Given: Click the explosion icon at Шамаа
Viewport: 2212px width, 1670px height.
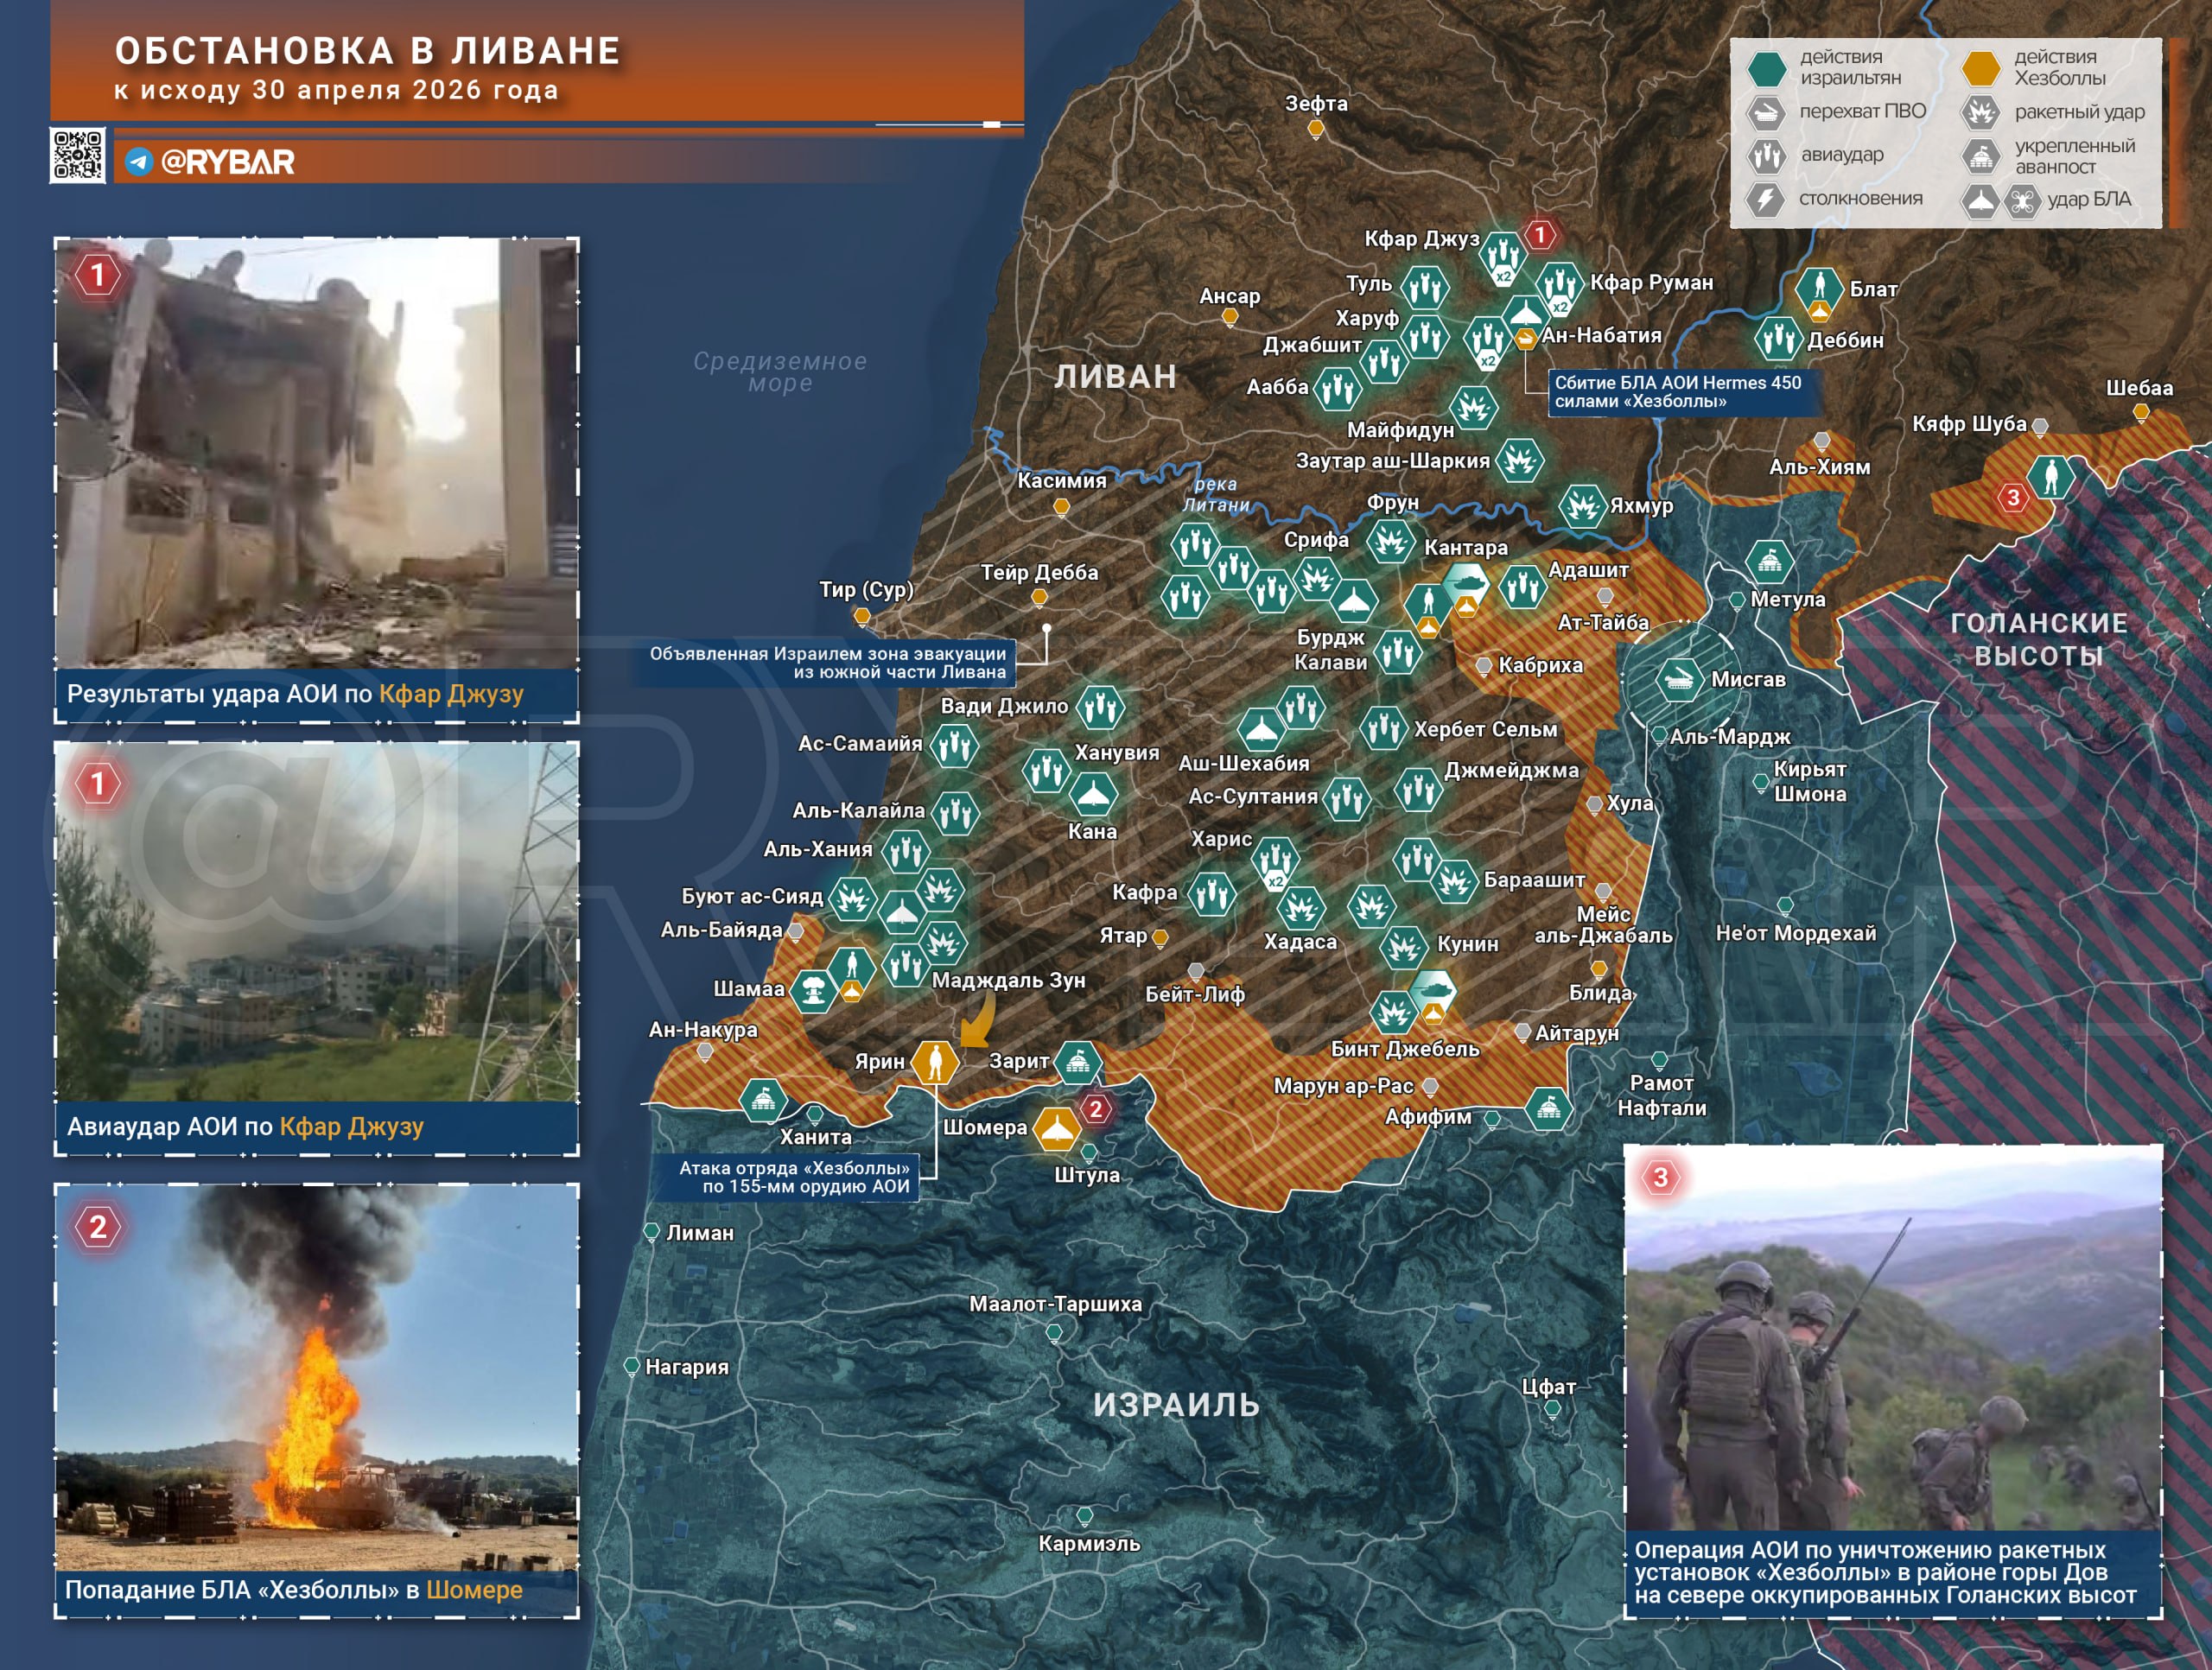Looking at the screenshot, I should click(814, 990).
